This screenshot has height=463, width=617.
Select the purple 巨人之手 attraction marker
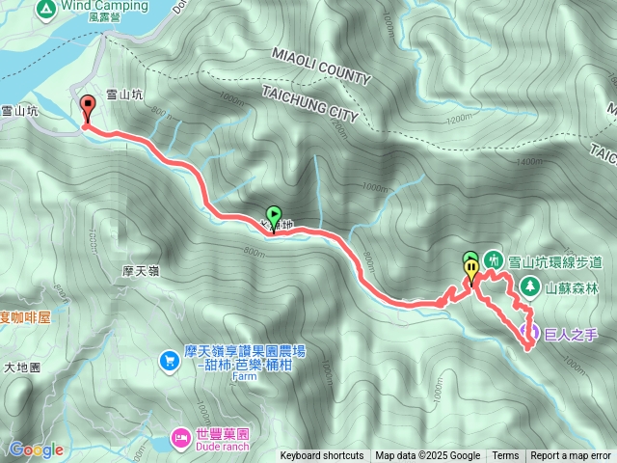click(x=529, y=332)
